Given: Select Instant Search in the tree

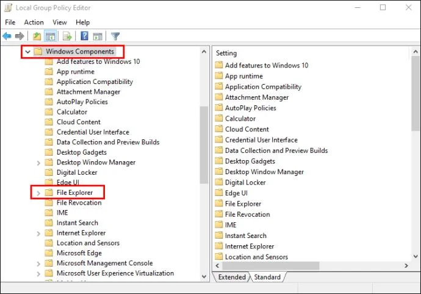Looking at the screenshot, I should 77,223.
